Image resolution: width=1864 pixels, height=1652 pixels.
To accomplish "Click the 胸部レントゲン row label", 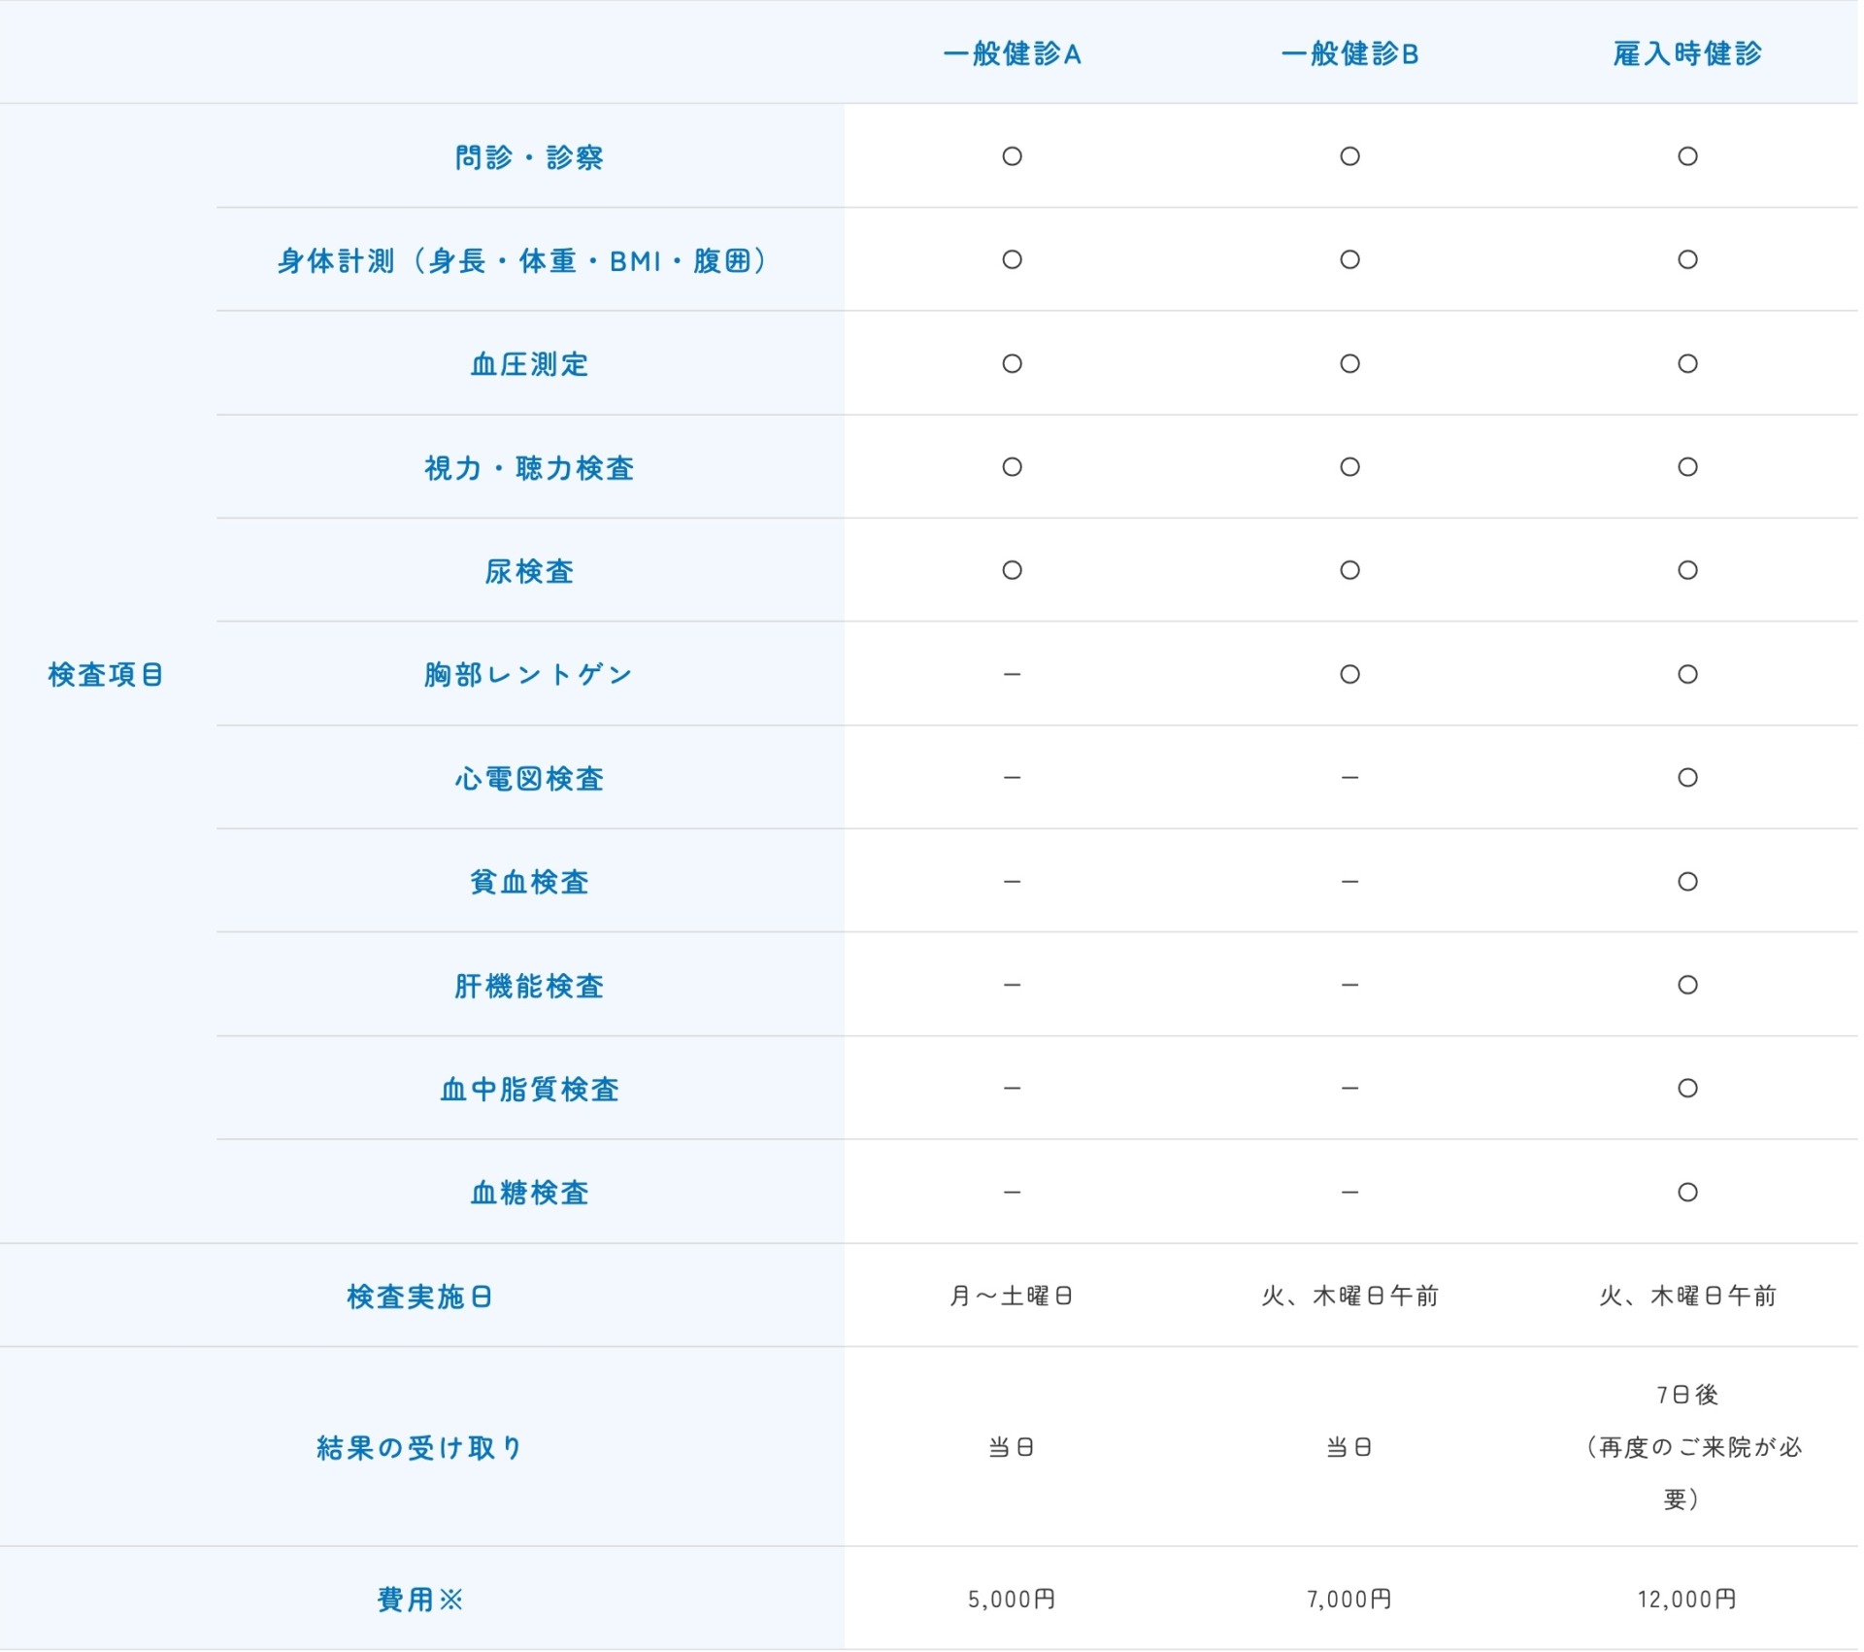I will click(529, 674).
